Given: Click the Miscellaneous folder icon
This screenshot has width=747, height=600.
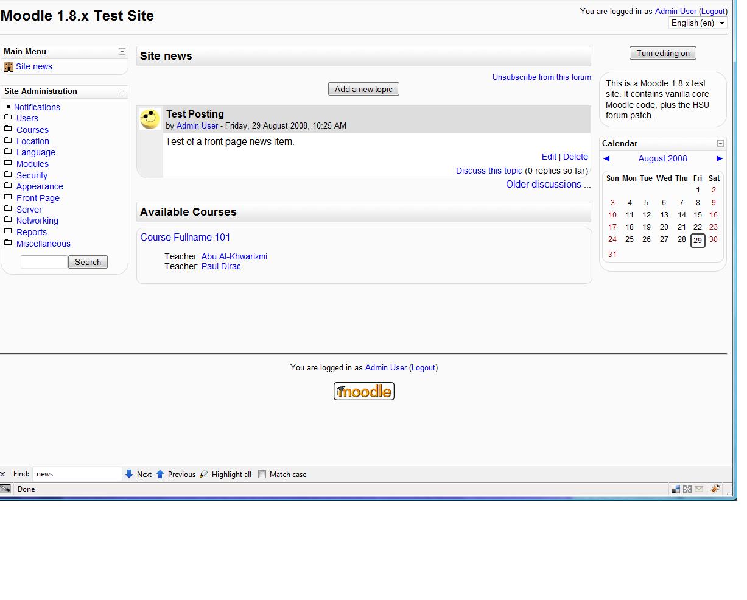Looking at the screenshot, I should click(x=8, y=243).
